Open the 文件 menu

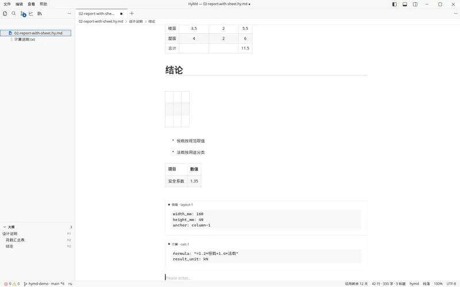pos(7,4)
